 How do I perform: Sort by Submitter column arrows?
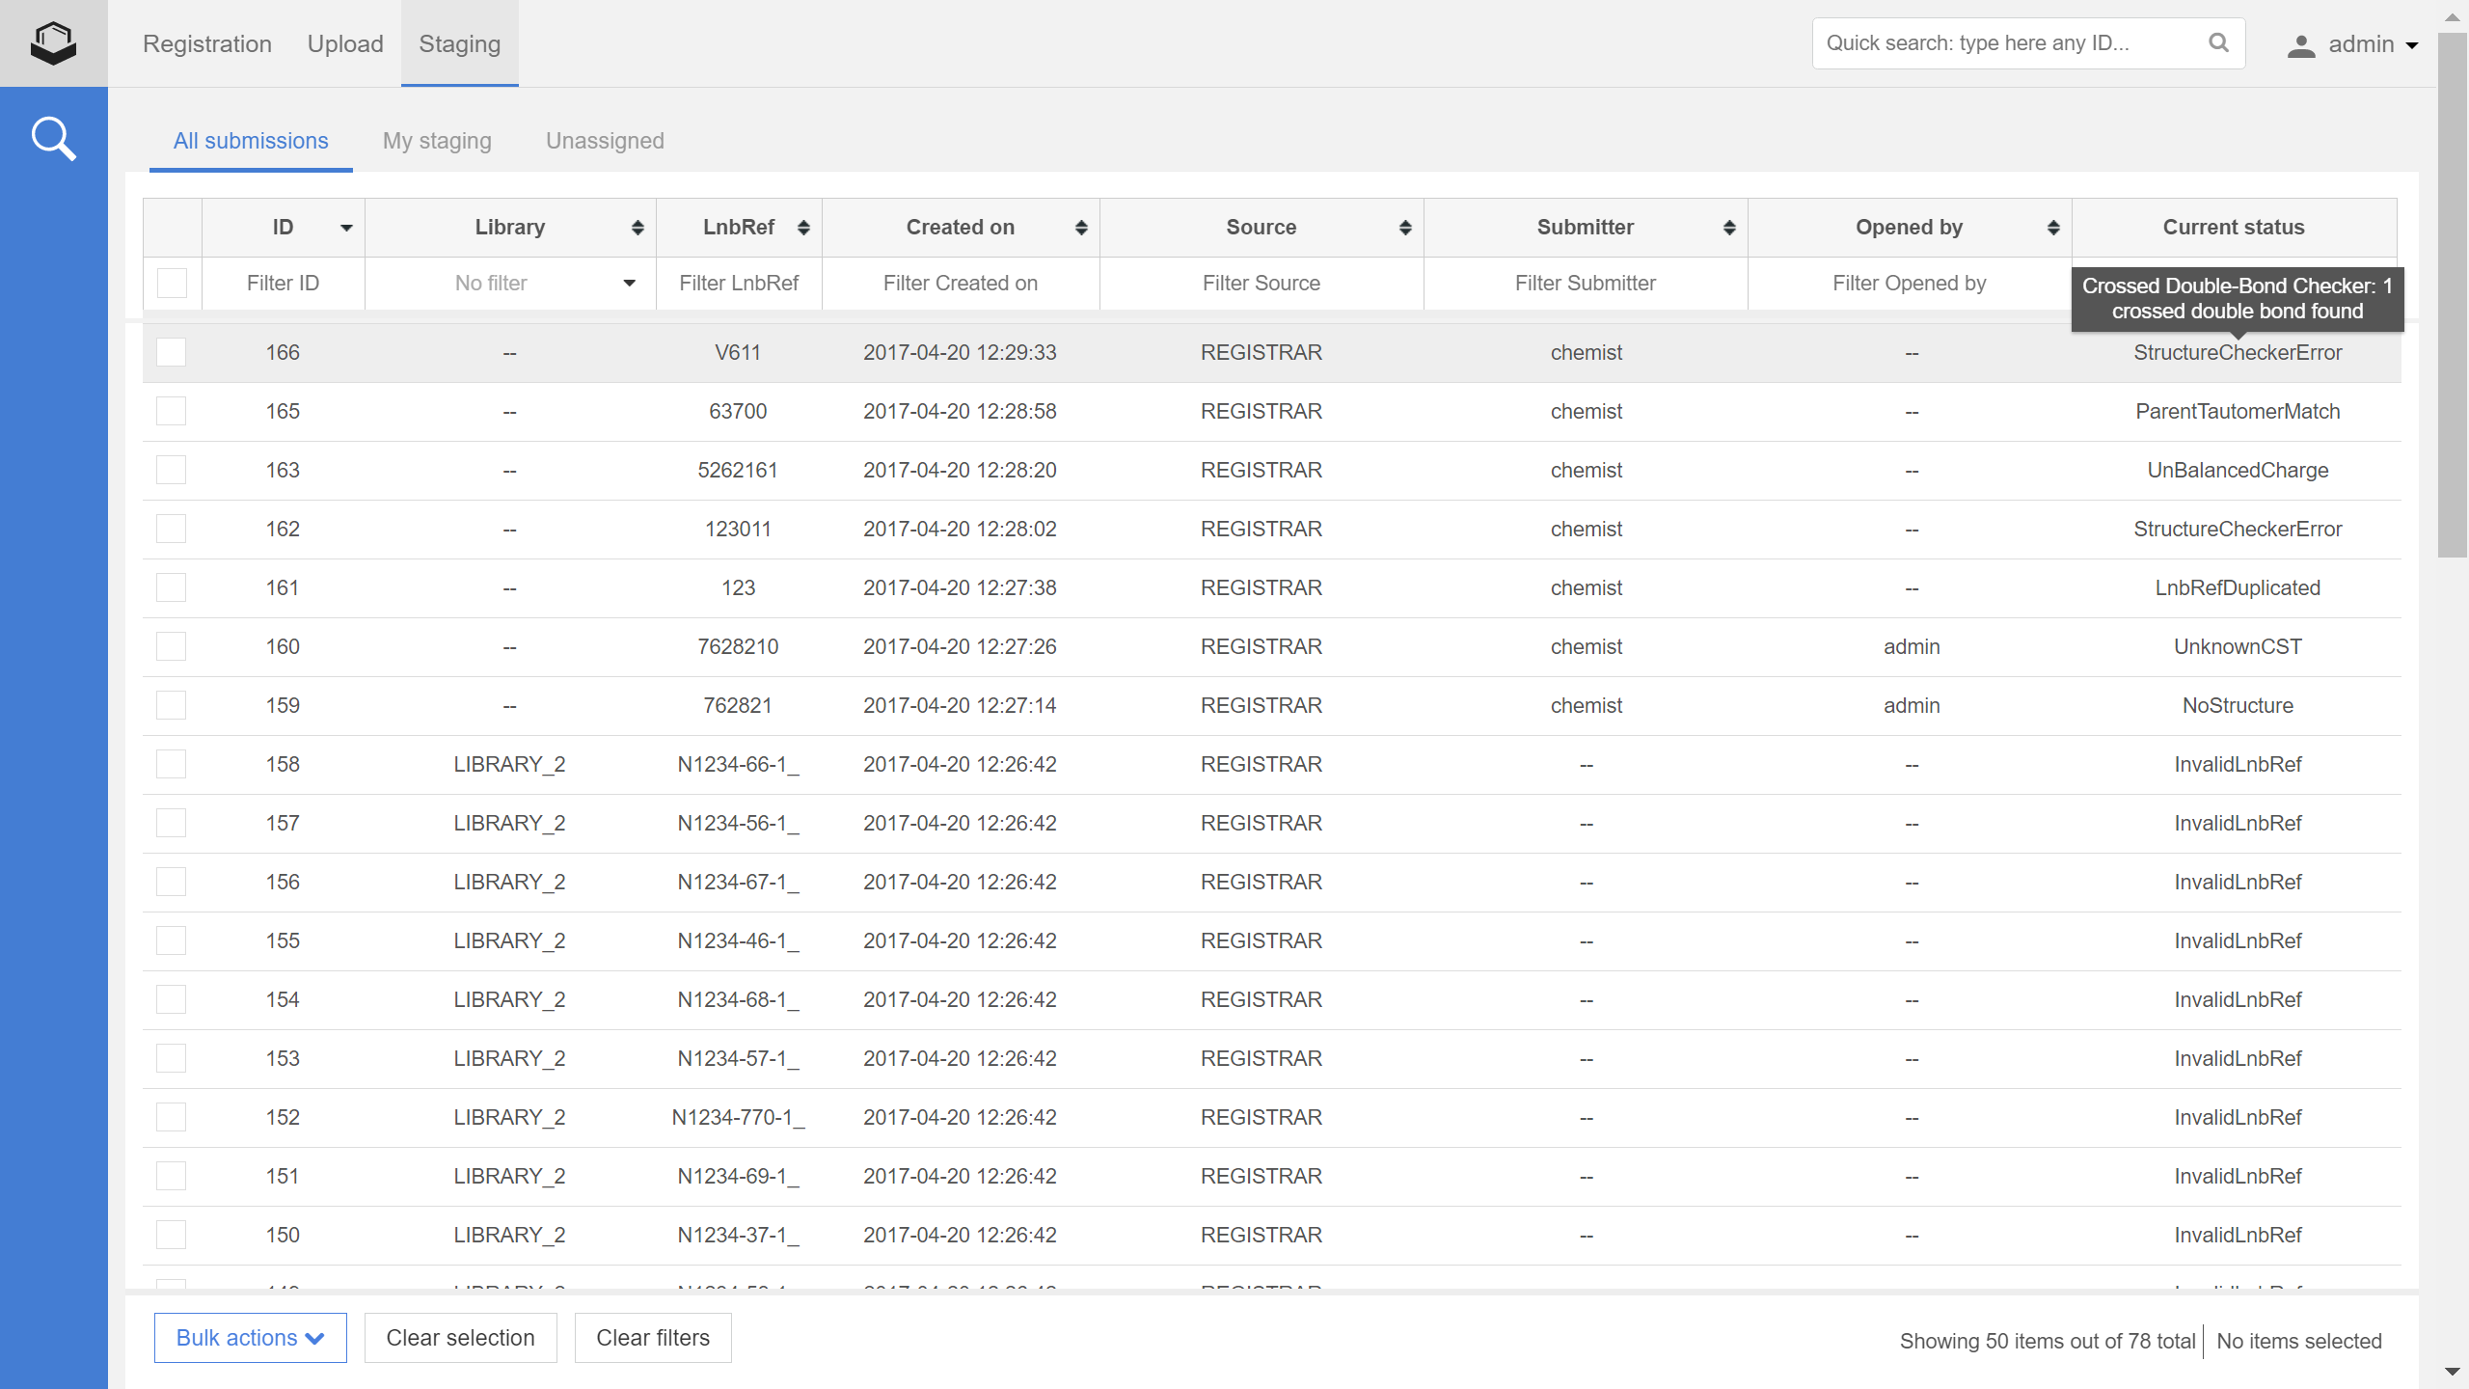click(x=1729, y=228)
